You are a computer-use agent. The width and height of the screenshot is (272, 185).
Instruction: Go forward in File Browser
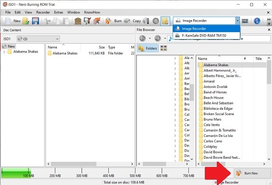(x=157, y=38)
